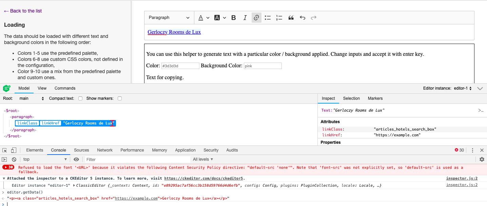Select the $root opening node
Screen dimensions: 487x206
12,111
